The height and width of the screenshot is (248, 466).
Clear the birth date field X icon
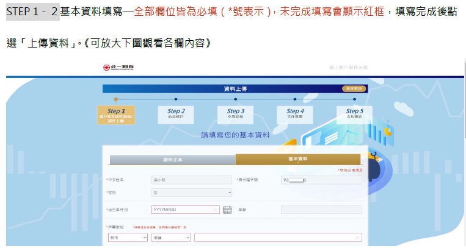(x=215, y=210)
